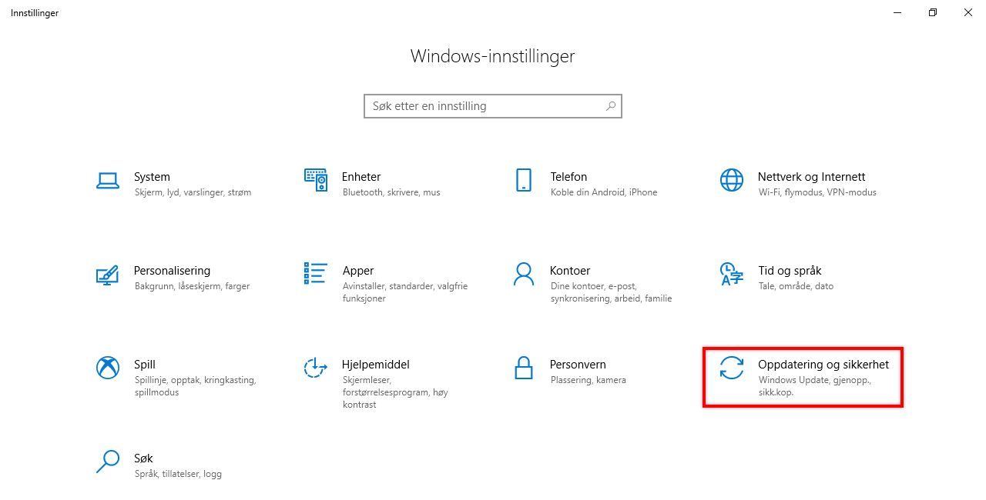Viewport: 986px width, 500px height.
Task: Click 'Skjermleser, forstørrelsesprogram, høy kontrast' description
Action: 395,392
